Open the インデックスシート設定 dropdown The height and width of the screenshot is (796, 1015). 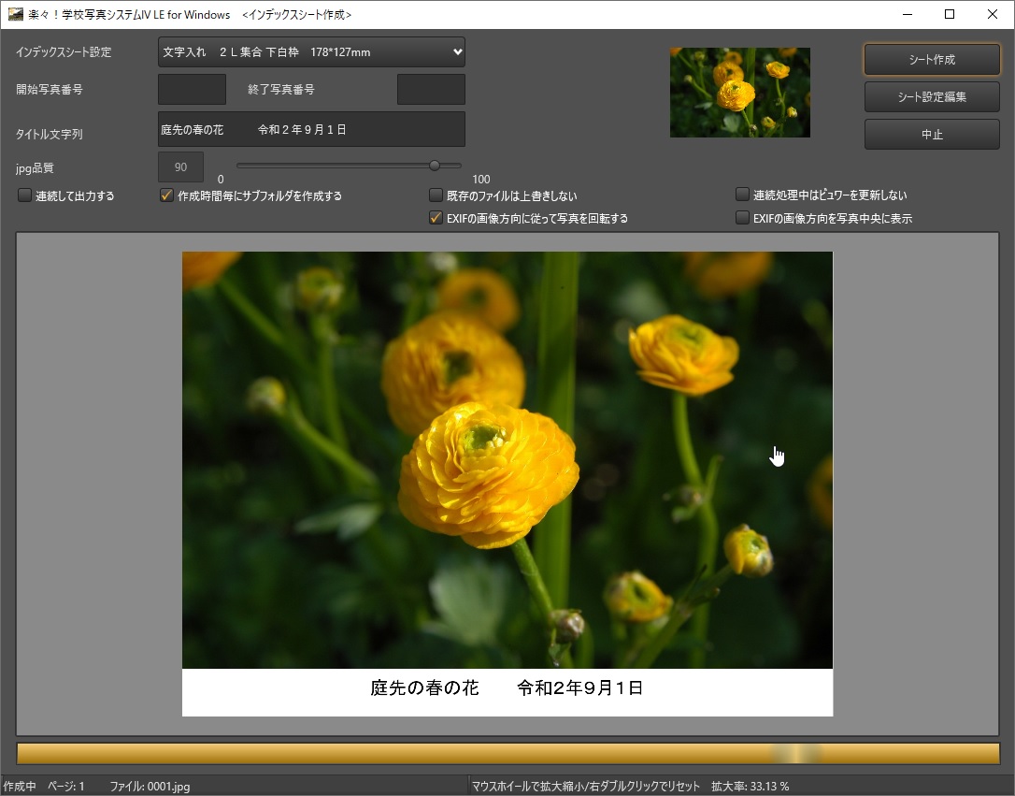point(311,51)
